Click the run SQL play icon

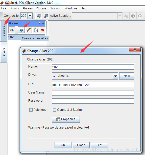coord(133,16)
